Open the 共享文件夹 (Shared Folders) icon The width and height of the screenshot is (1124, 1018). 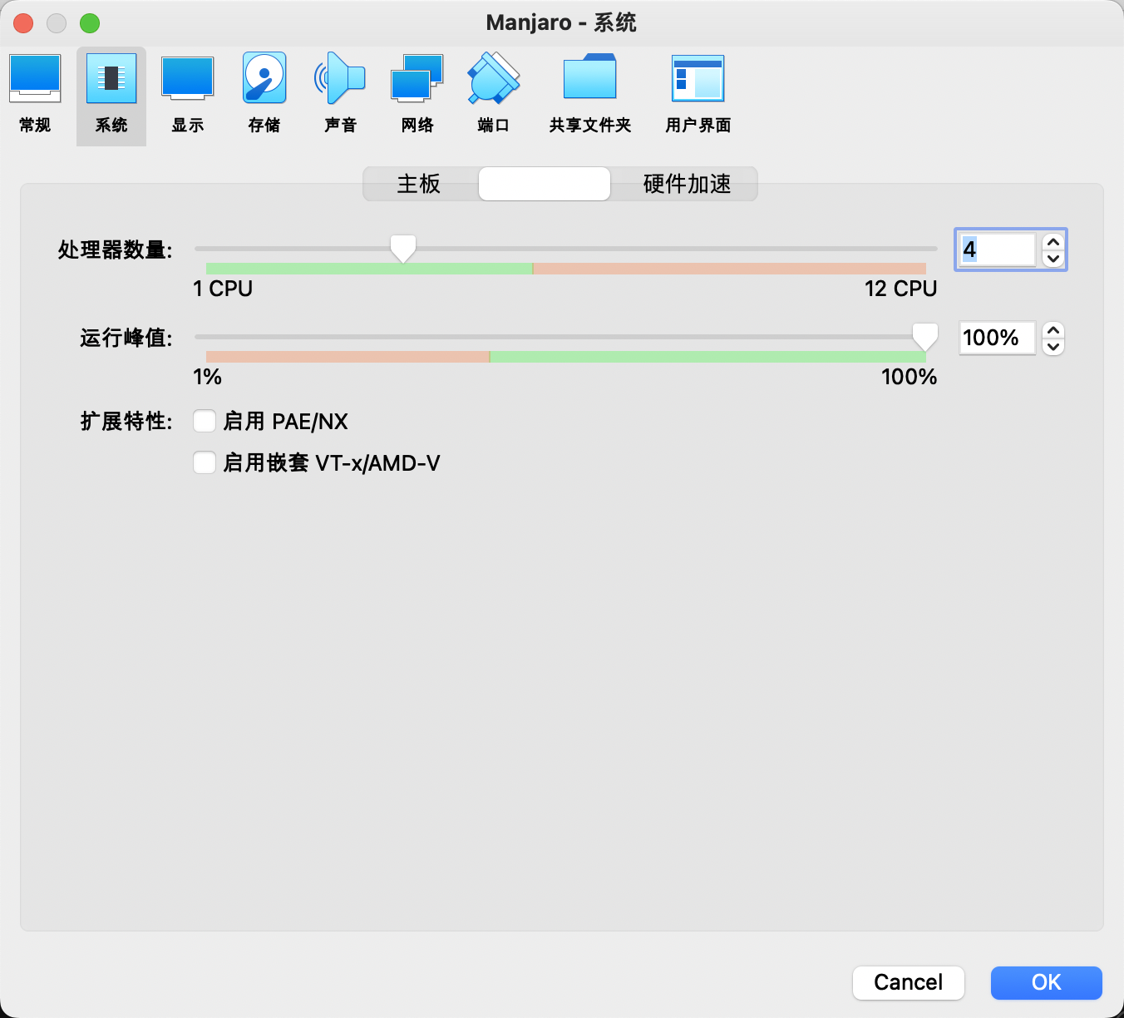point(590,95)
